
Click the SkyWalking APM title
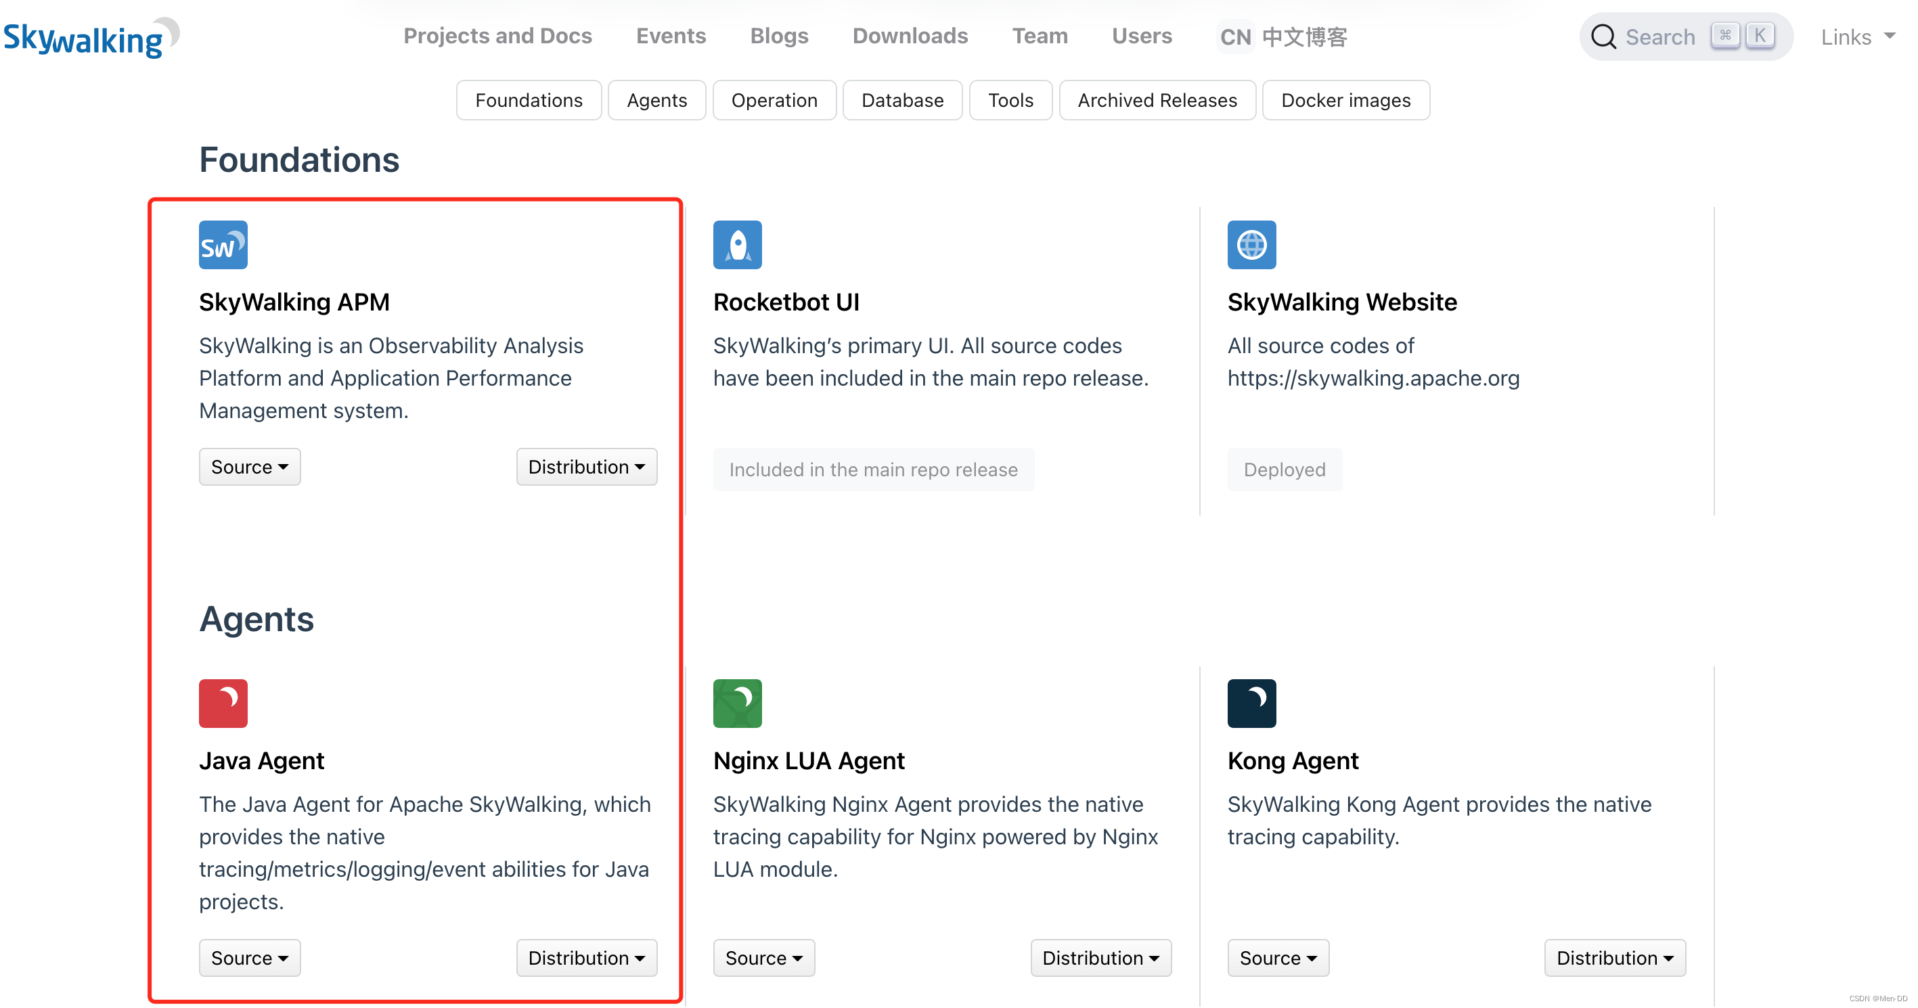pos(294,302)
